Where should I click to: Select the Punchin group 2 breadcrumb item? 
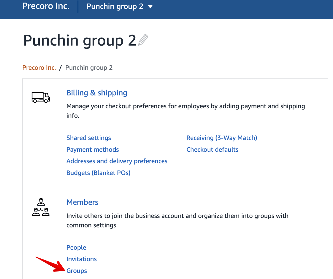(x=89, y=67)
